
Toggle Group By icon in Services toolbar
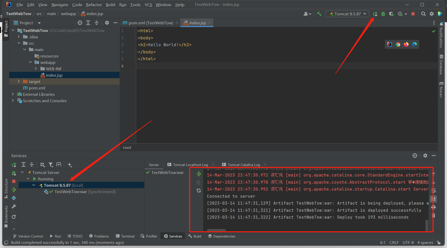click(x=43, y=165)
